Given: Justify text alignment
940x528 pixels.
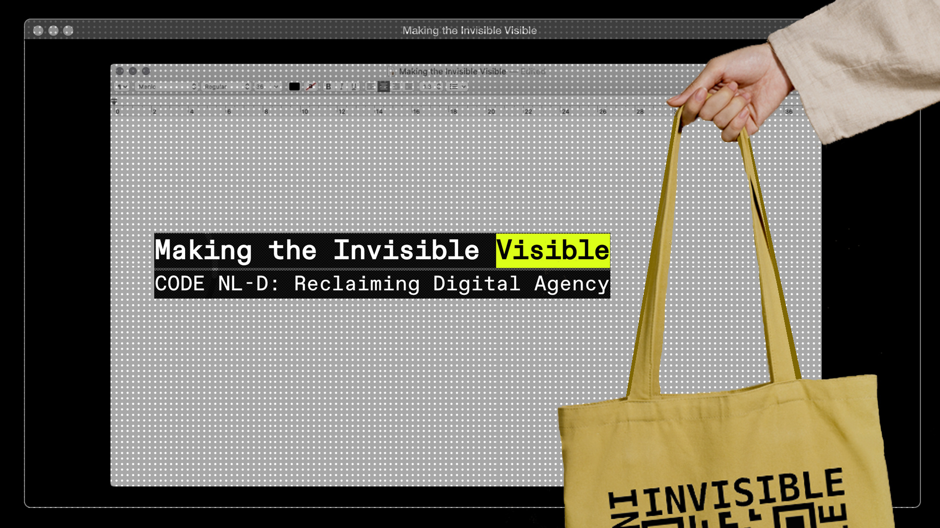Looking at the screenshot, I should [409, 87].
